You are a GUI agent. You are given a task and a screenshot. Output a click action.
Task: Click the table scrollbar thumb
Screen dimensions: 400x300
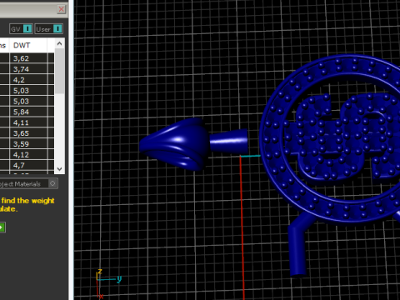(x=59, y=71)
